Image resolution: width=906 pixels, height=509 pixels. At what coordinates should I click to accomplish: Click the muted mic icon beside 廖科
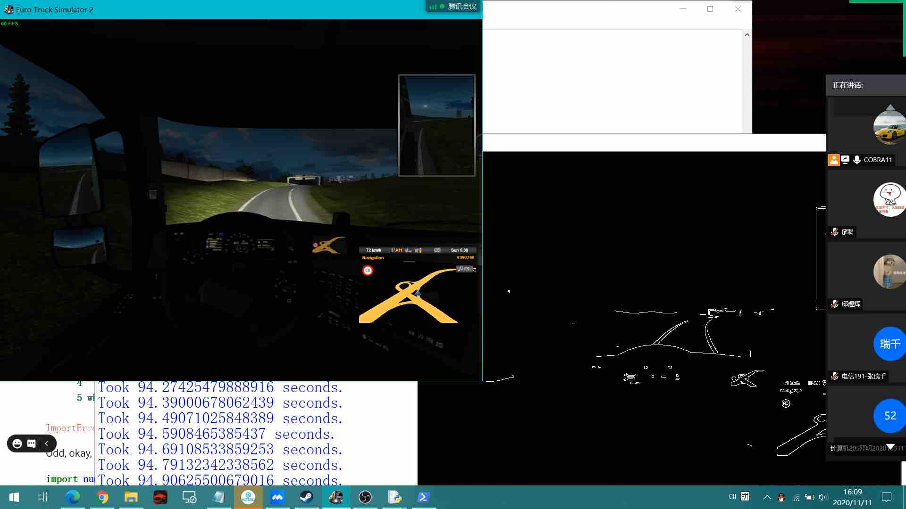[x=835, y=232]
